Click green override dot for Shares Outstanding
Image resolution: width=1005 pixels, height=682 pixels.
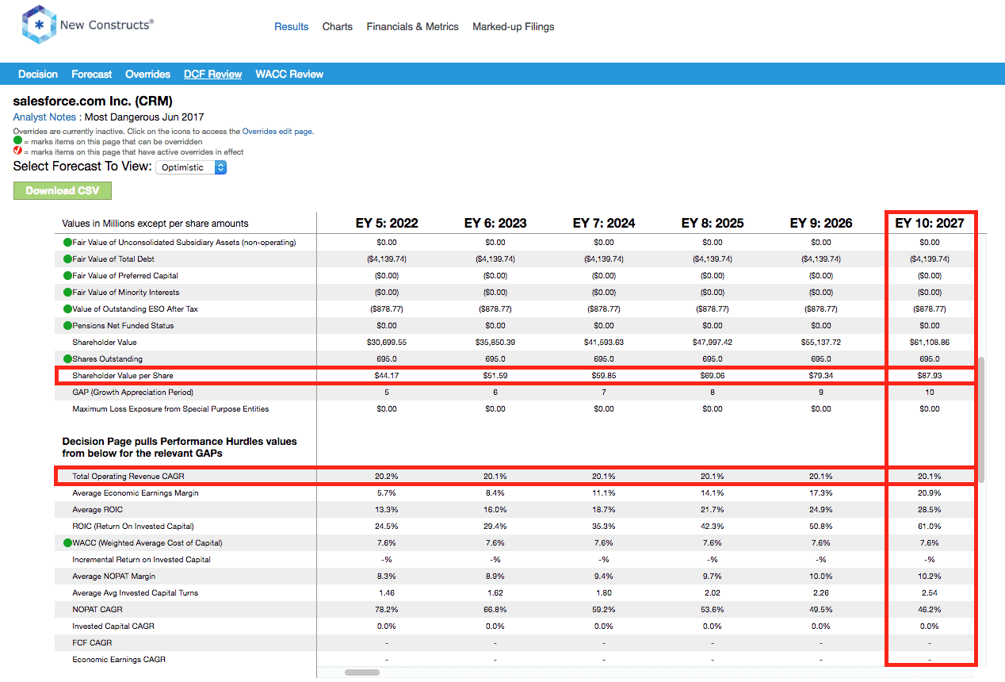[67, 358]
